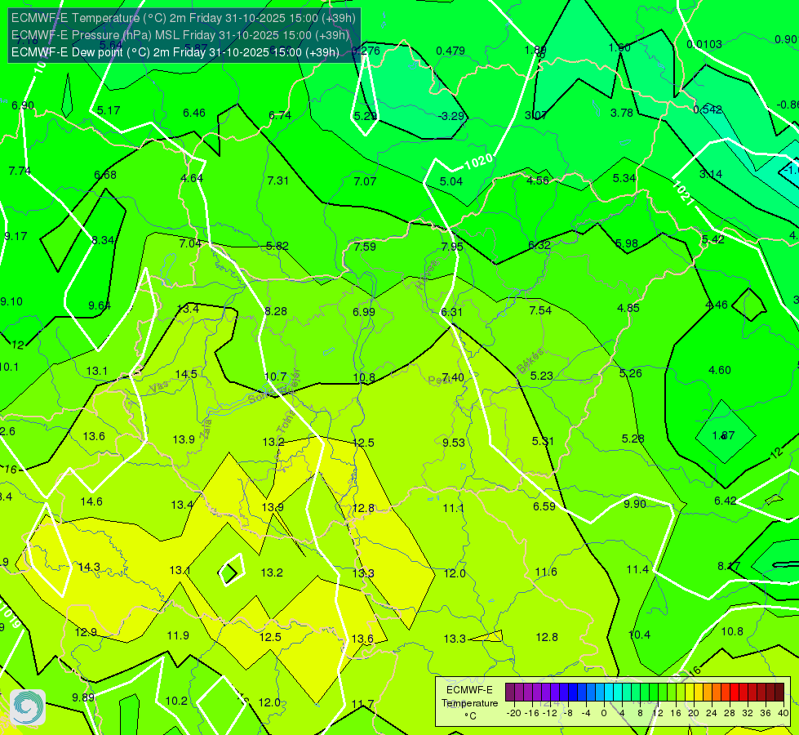Screen dimensions: 799x735
Task: Click the 8.34 value
Action: (x=103, y=240)
